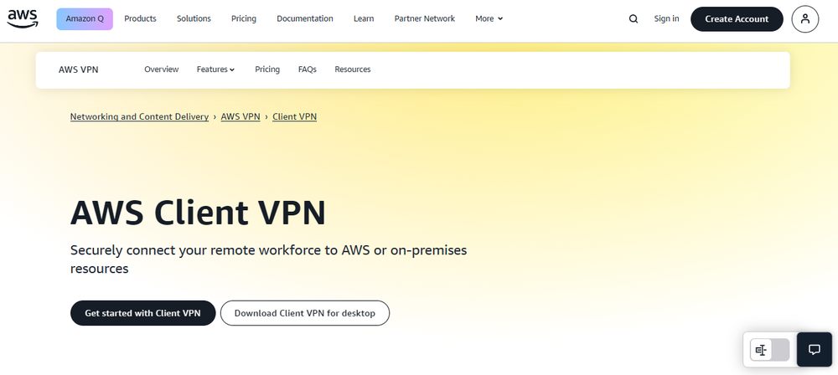Follow the Networking and Content Delivery breadcrumb

[139, 116]
